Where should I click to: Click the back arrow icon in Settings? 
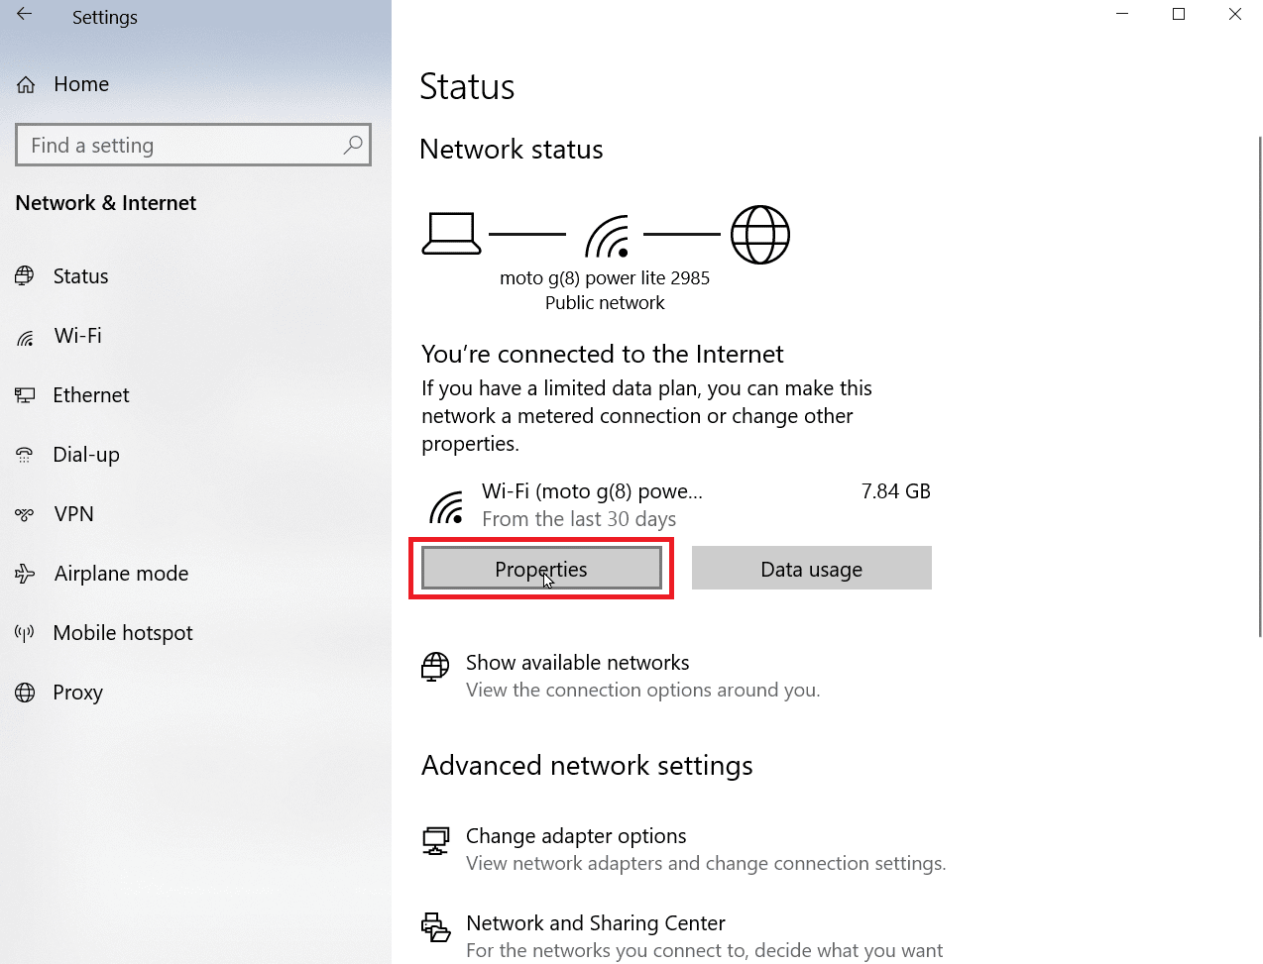tap(25, 15)
